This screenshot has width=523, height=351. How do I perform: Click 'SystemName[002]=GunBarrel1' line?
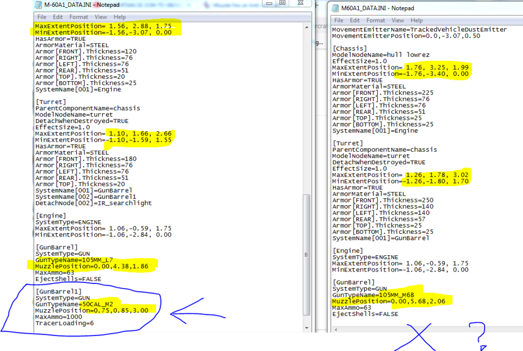[x=86, y=197]
